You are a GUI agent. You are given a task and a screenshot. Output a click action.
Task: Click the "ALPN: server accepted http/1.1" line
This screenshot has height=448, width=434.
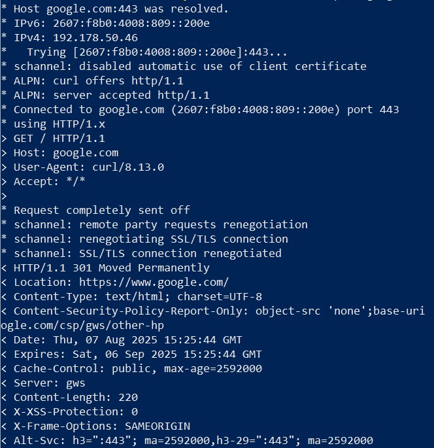[x=111, y=95]
